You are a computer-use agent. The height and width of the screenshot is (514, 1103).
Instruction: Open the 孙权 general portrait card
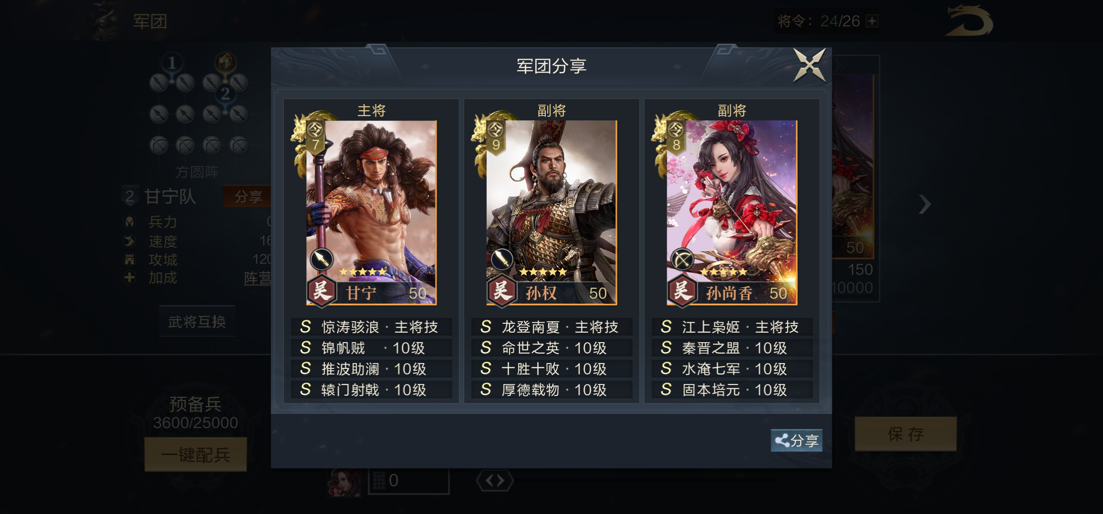coord(551,212)
